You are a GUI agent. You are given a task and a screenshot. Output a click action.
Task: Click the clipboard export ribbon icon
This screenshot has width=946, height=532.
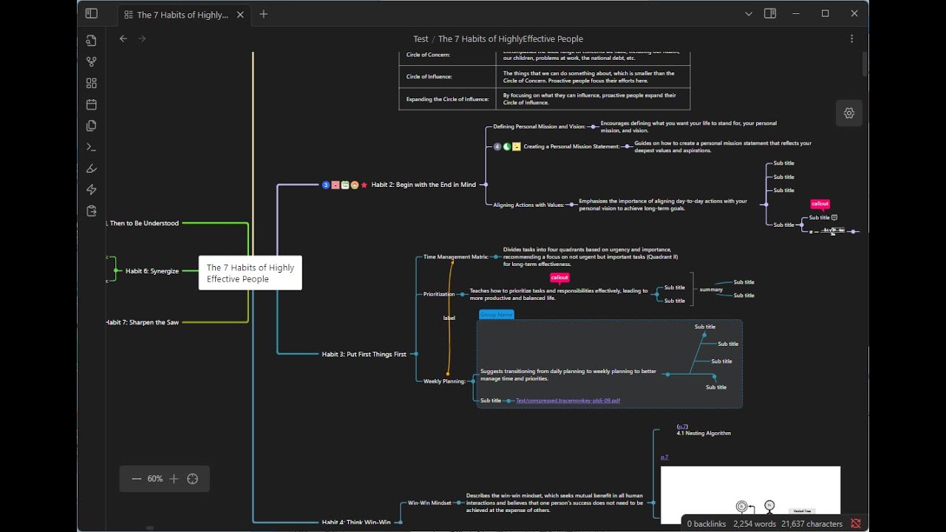(91, 211)
